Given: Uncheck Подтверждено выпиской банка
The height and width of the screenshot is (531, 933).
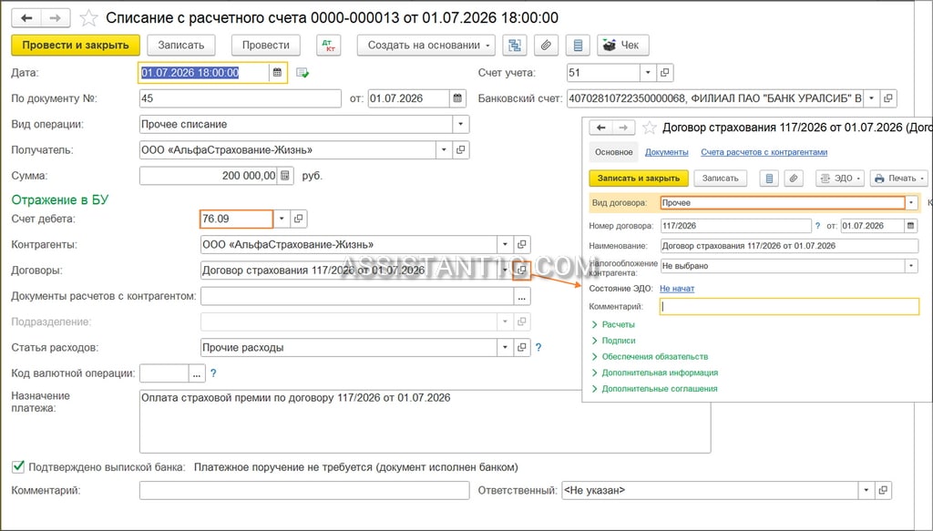Looking at the screenshot, I should pyautogui.click(x=18, y=466).
